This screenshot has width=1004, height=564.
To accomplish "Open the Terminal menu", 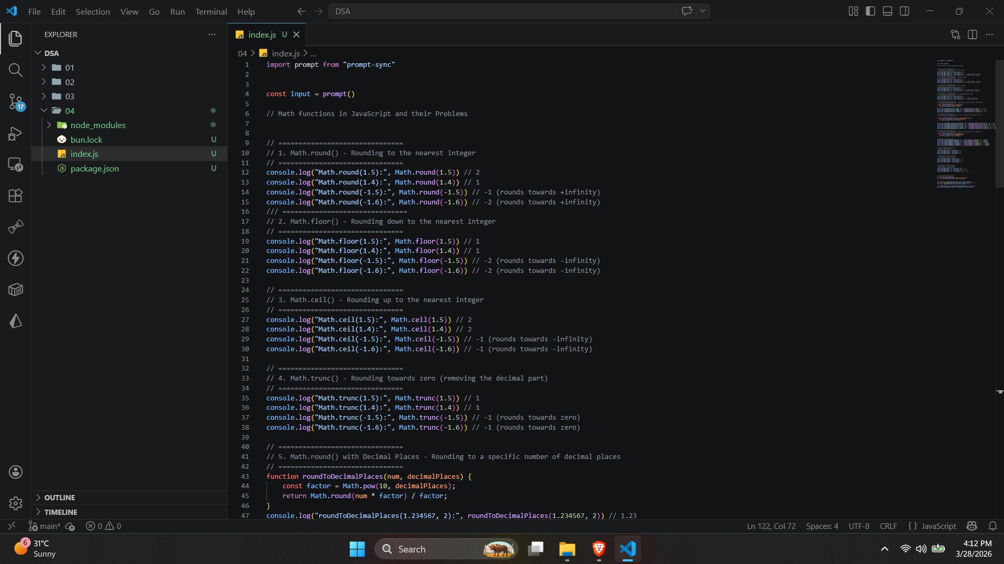I will [211, 11].
